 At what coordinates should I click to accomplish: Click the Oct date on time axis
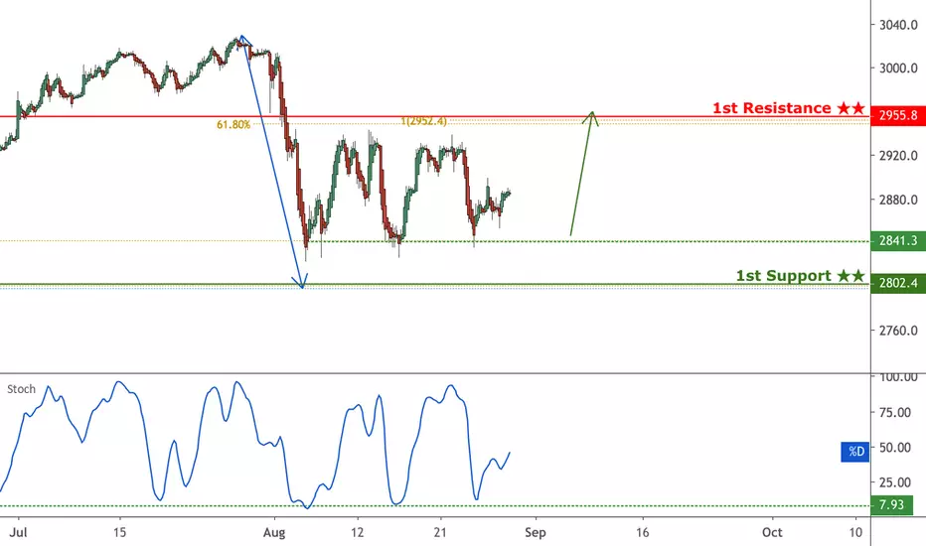tap(772, 532)
